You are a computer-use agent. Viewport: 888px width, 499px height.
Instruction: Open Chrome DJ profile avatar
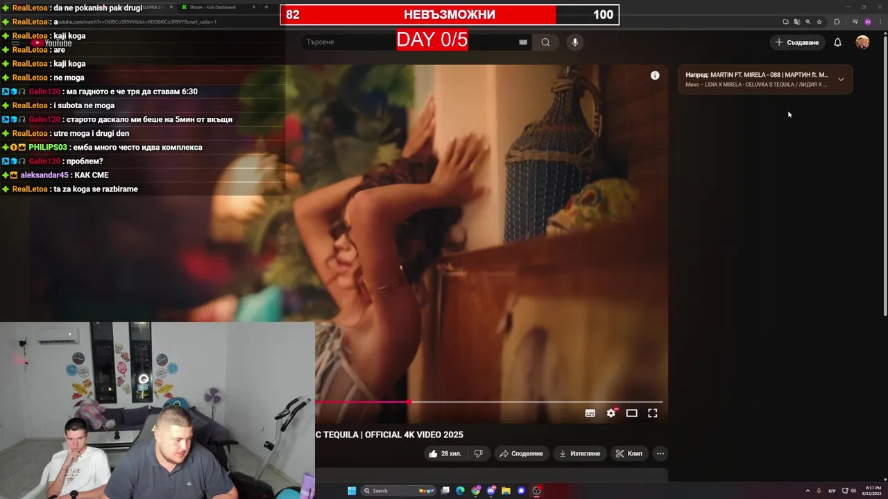point(867,21)
